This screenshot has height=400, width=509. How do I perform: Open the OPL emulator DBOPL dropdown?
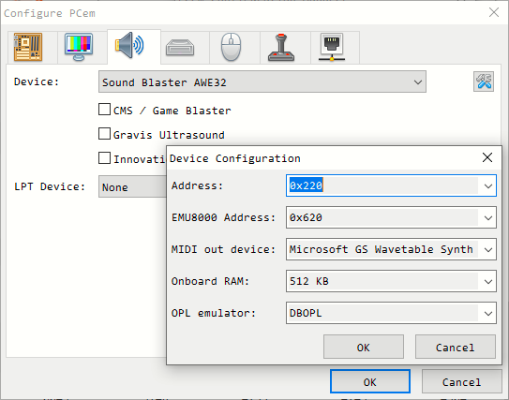point(391,313)
